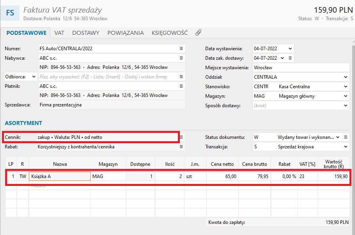
Task: Click the Odbiorca search input field
Action: [107, 77]
